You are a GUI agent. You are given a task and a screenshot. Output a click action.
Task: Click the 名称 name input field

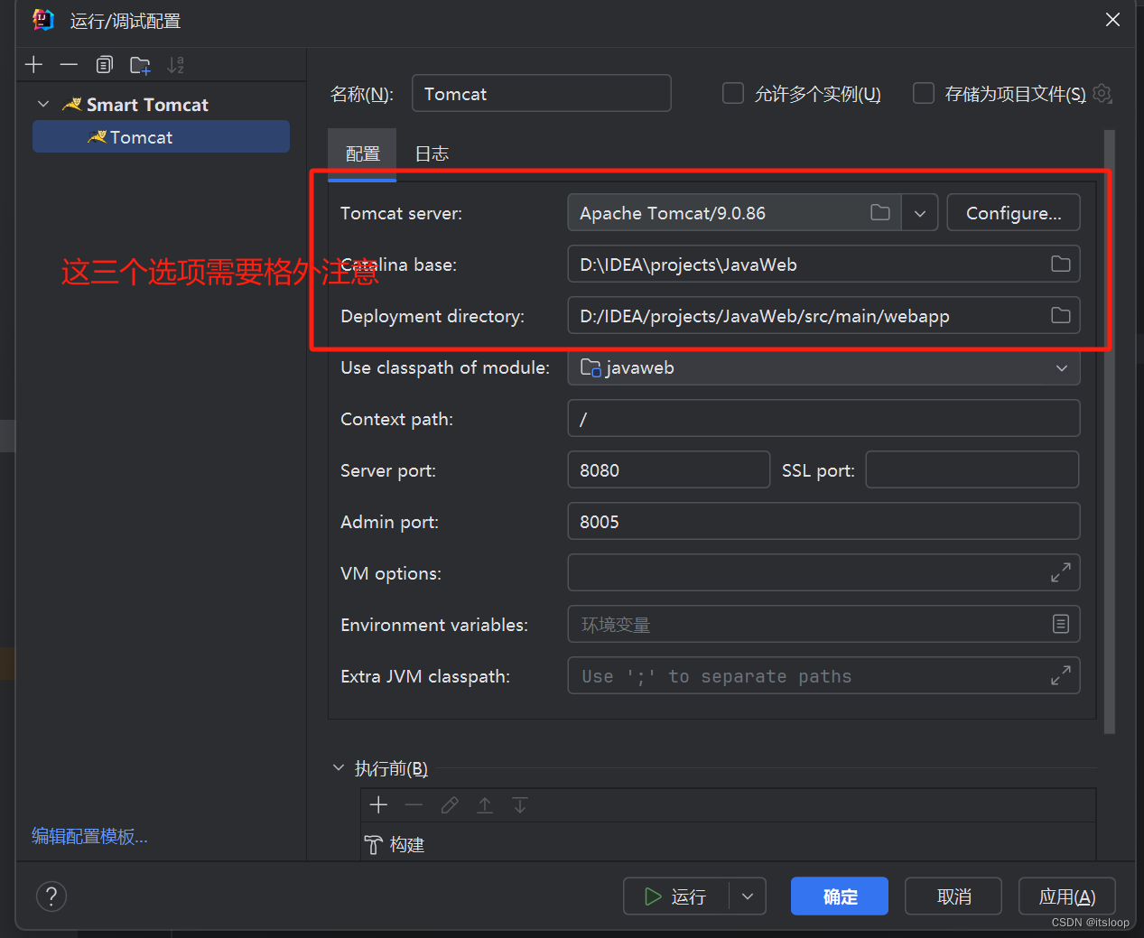(x=542, y=93)
